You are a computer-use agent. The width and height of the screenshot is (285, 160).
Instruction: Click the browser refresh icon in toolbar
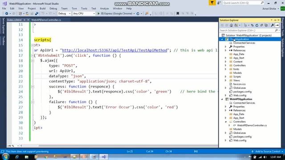pos(138,14)
